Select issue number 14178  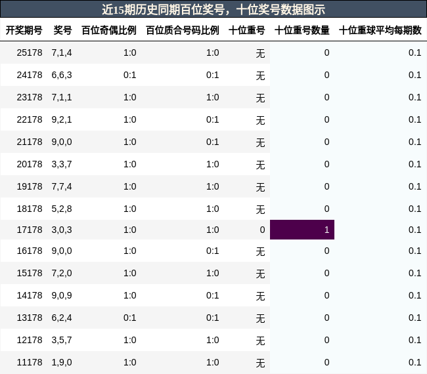[30, 295]
